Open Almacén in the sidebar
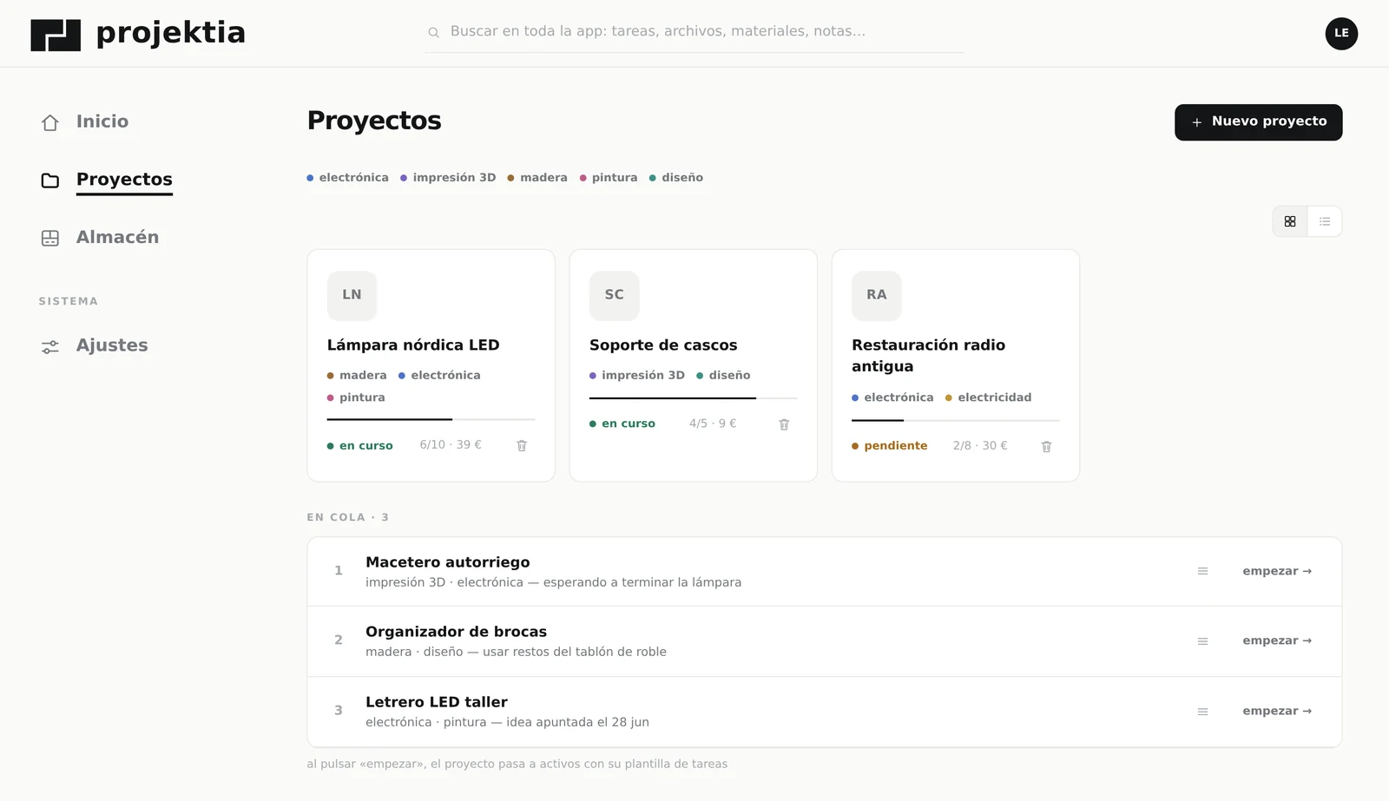The height and width of the screenshot is (801, 1389). (x=117, y=237)
